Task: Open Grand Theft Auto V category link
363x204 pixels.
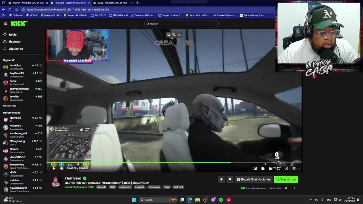Action: pos(79,187)
